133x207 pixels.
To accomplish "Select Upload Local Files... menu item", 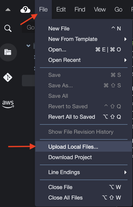I will pyautogui.click(x=84, y=147).
